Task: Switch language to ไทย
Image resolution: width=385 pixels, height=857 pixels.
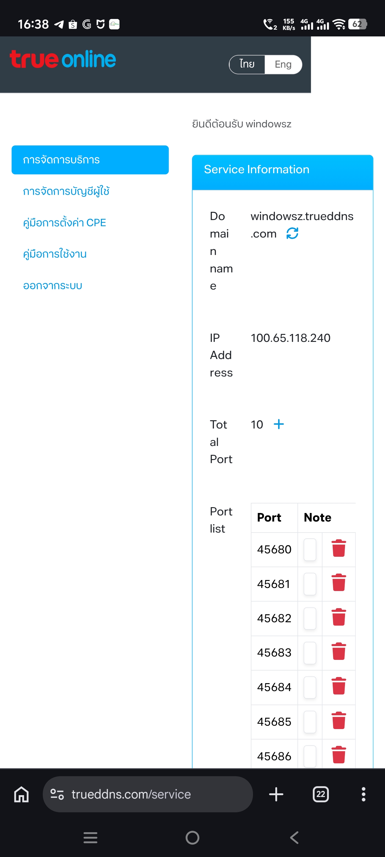Action: pos(247,64)
